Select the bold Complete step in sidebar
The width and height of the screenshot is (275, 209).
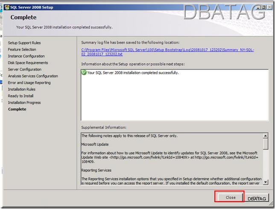coord(17,109)
